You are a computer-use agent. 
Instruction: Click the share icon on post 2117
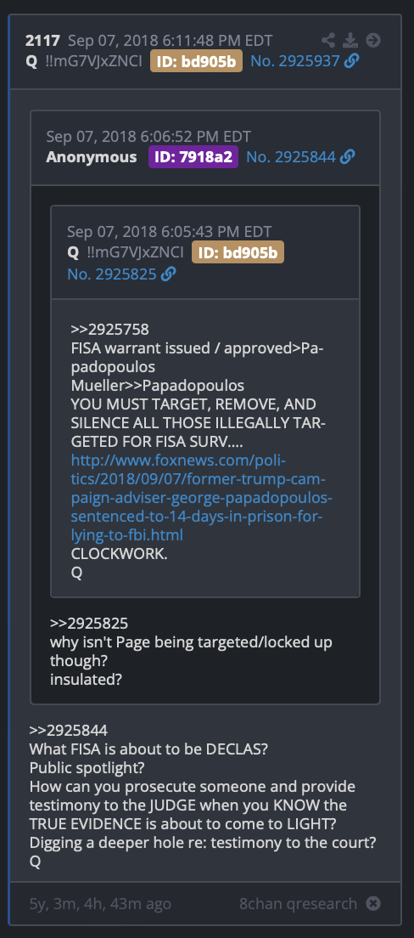(328, 41)
